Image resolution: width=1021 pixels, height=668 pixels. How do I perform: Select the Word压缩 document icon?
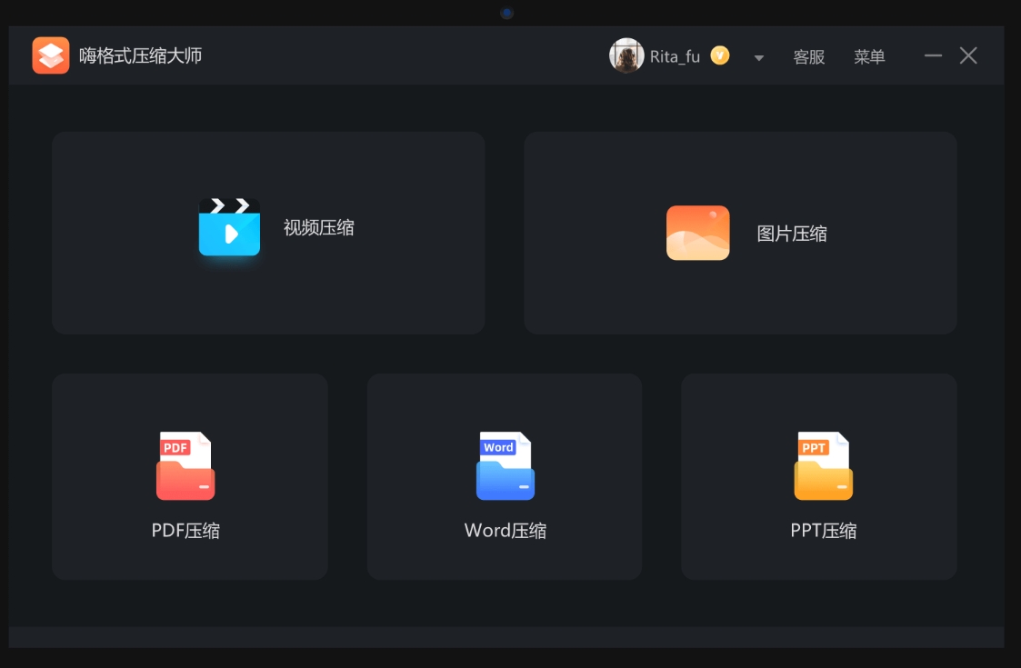505,466
